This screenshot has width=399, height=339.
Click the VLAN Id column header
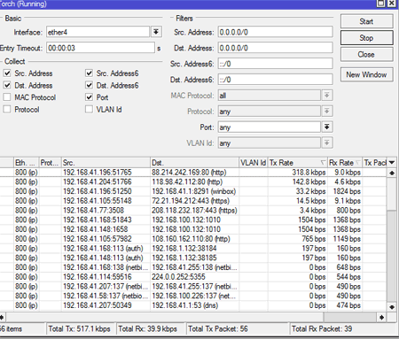[x=254, y=163]
